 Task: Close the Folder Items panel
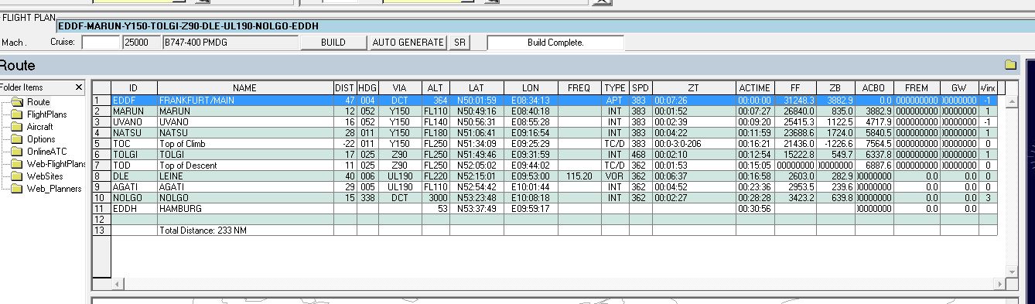[78, 87]
